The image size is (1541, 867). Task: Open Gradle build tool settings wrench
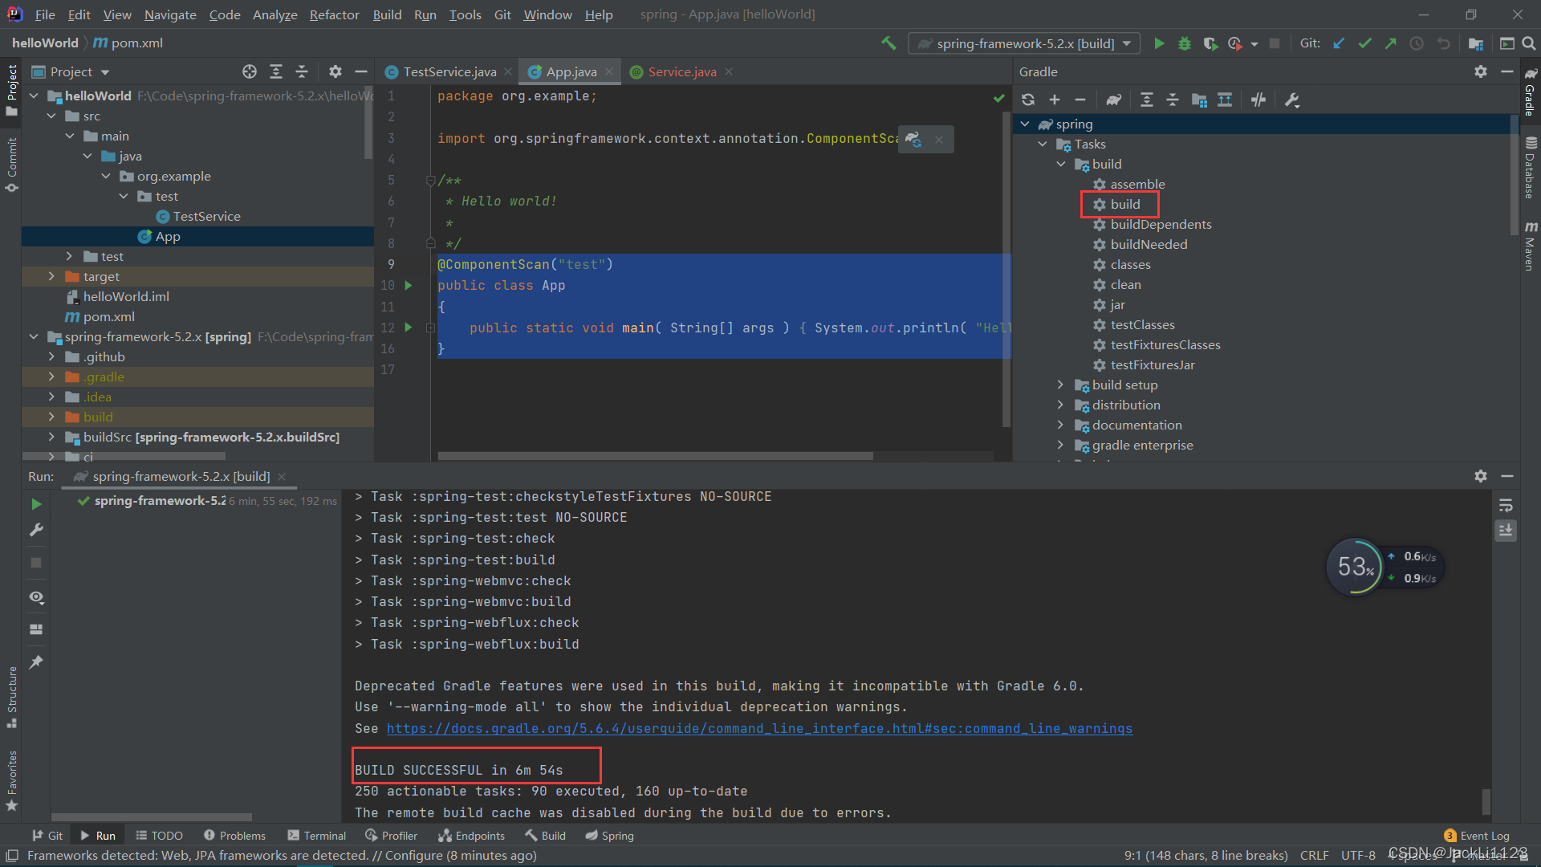[x=1291, y=100]
